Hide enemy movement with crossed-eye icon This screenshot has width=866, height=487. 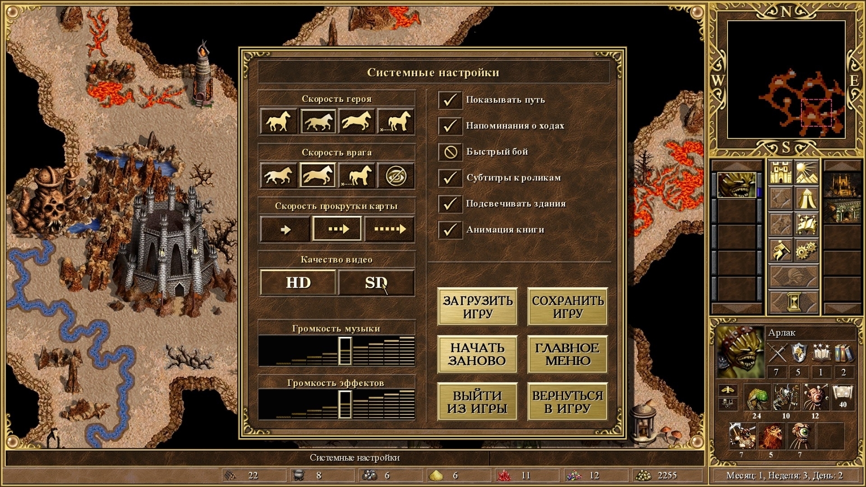[396, 175]
